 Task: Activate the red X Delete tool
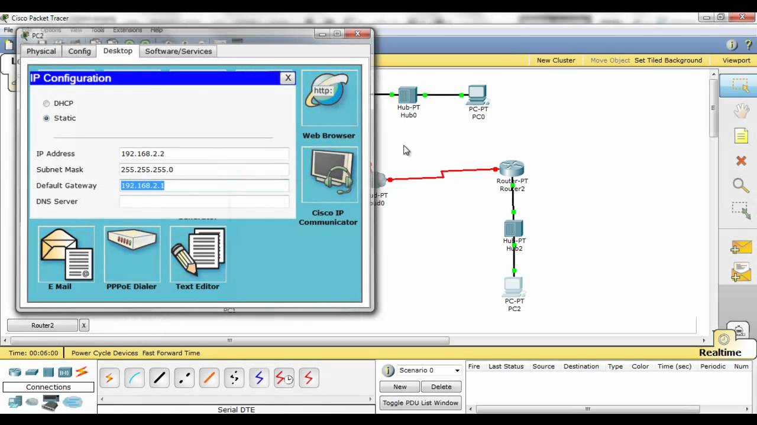(x=741, y=161)
